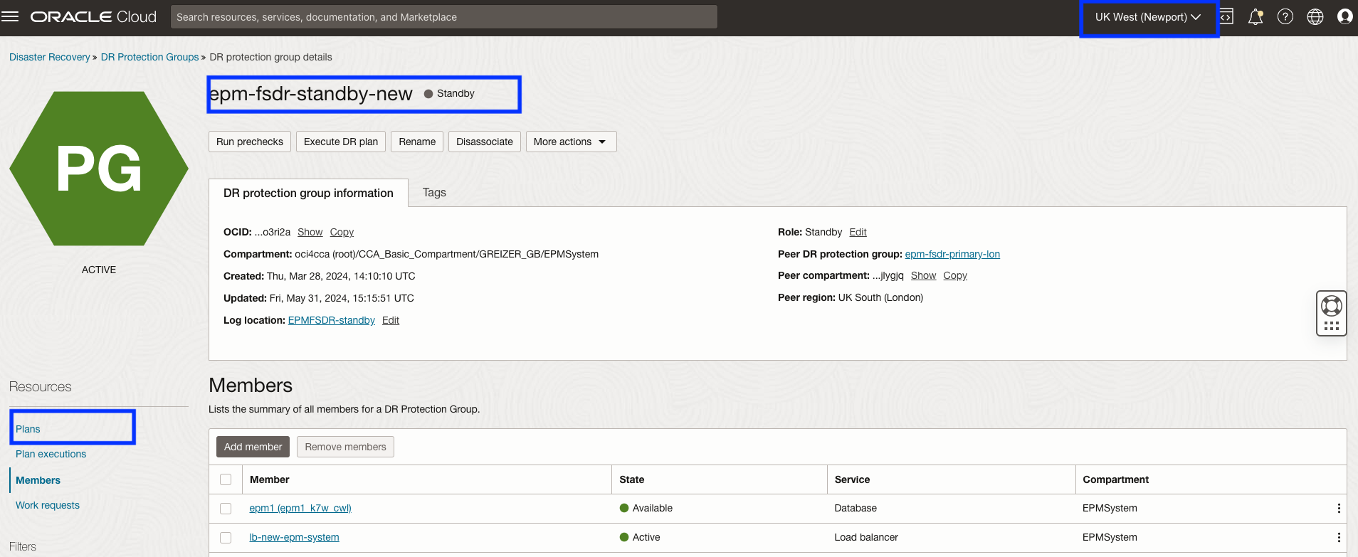
Task: Open lb-new-epm-system member link
Action: (294, 537)
